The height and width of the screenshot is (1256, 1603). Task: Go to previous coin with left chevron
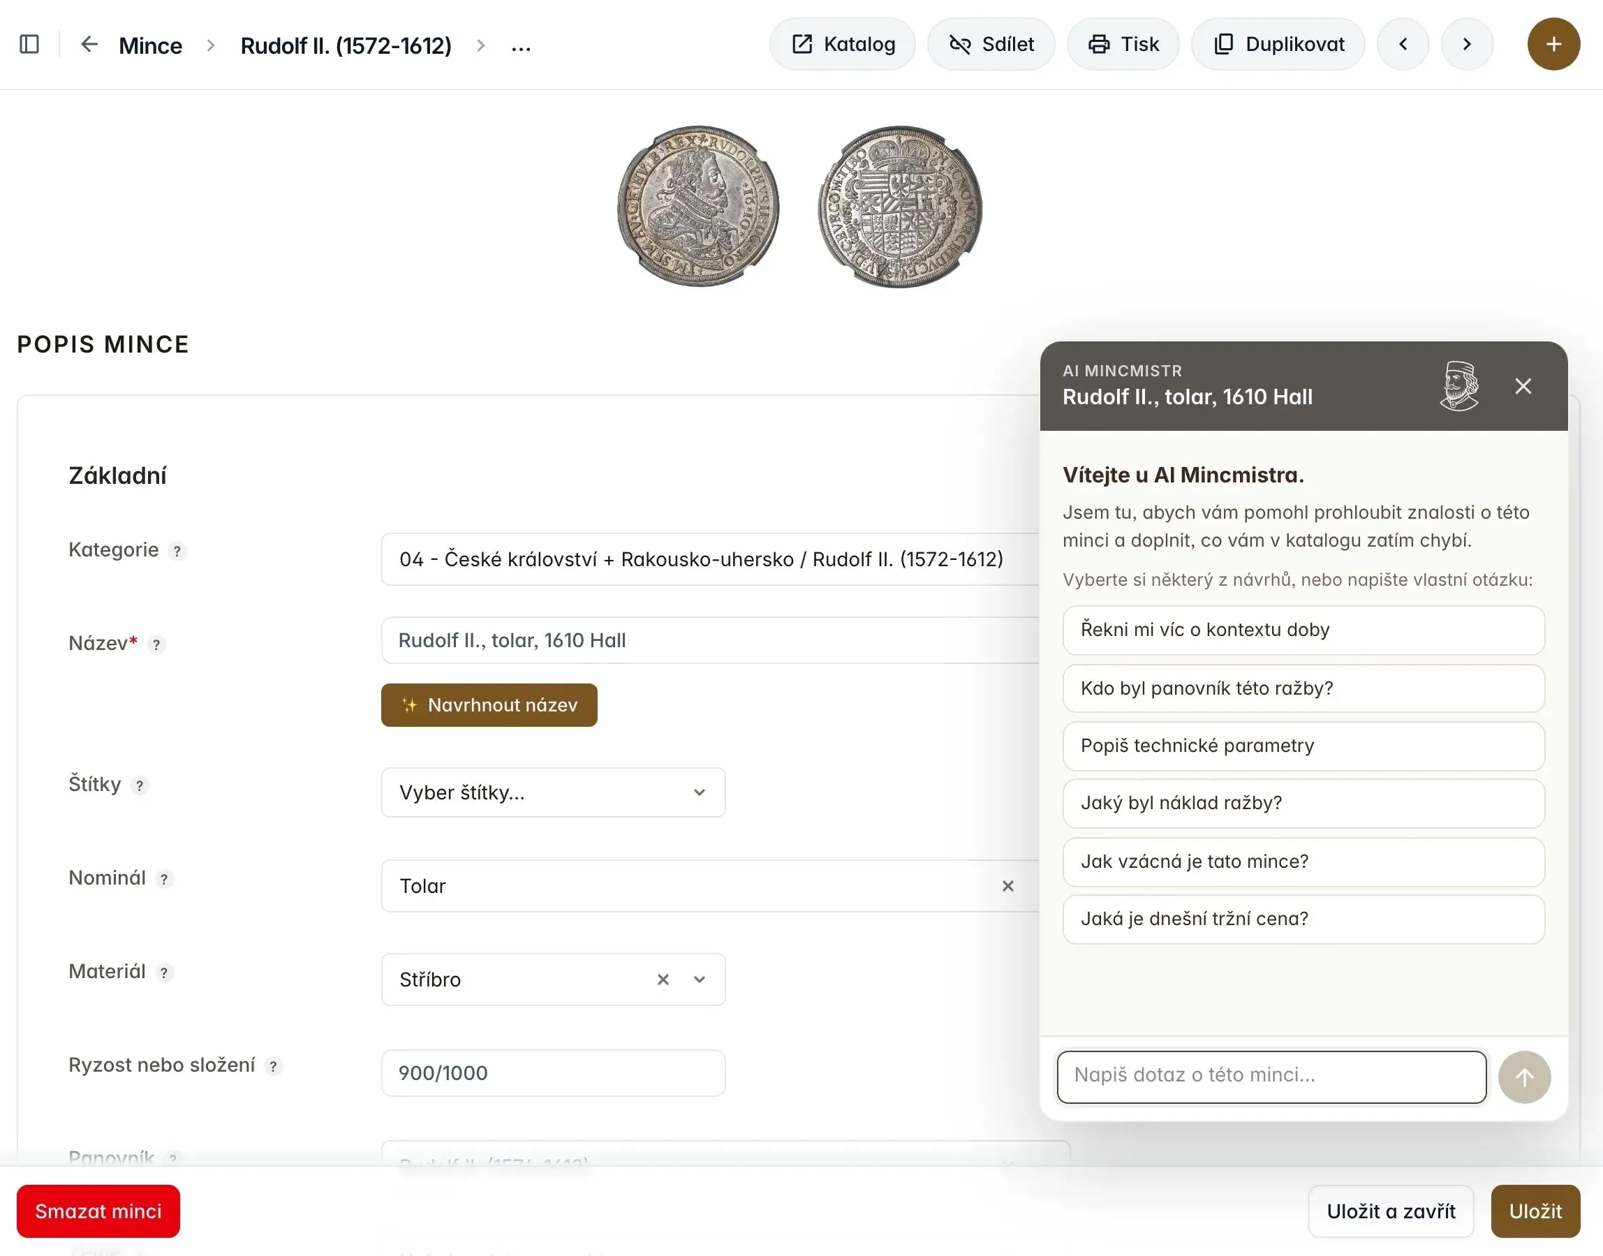(1403, 44)
